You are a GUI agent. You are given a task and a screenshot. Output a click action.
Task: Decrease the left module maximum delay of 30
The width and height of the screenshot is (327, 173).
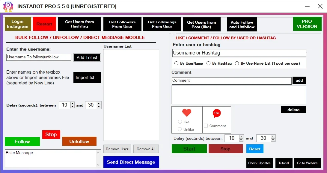(x=99, y=107)
